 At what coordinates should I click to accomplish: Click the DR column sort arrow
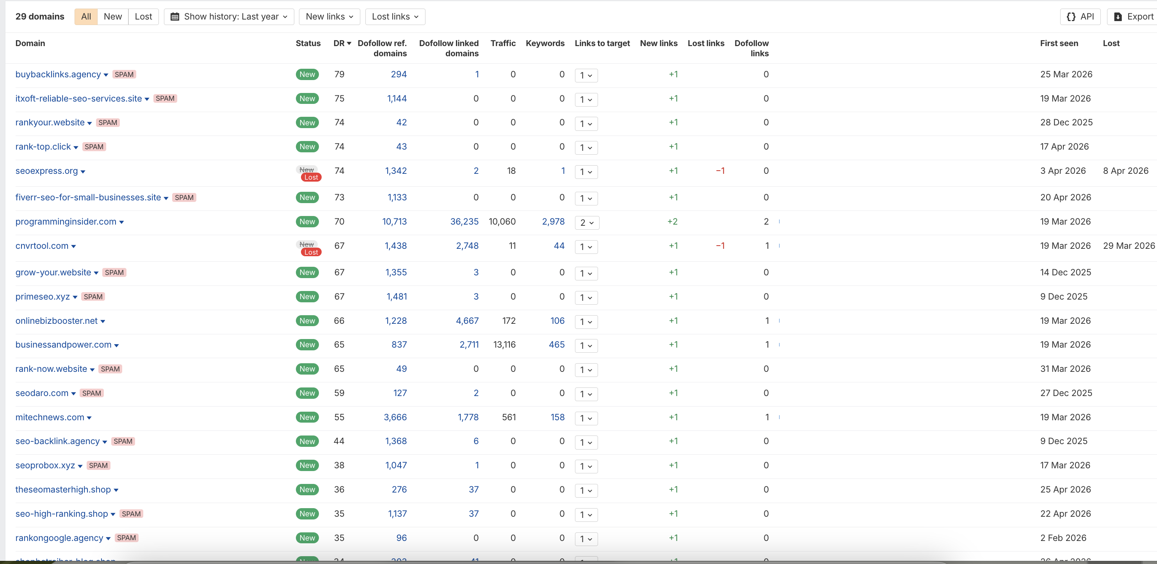[x=349, y=44]
